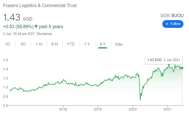The height and width of the screenshot is (114, 189).
Task: Click the 1.43 SGD 2 Jun 2021 tooltip
Action: pyautogui.click(x=163, y=60)
